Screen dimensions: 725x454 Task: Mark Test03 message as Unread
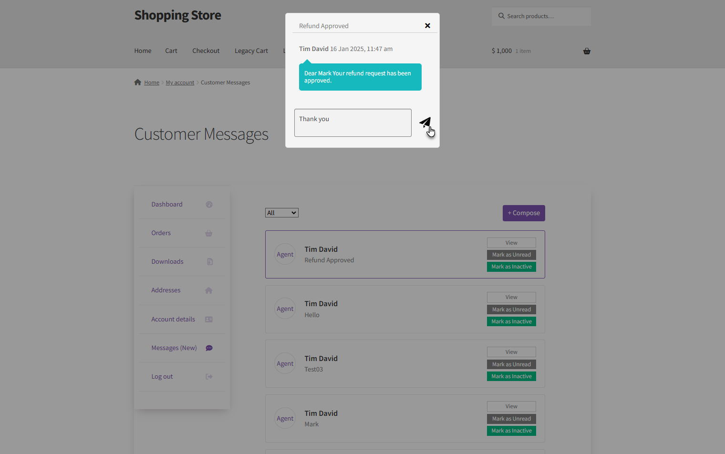tap(511, 364)
